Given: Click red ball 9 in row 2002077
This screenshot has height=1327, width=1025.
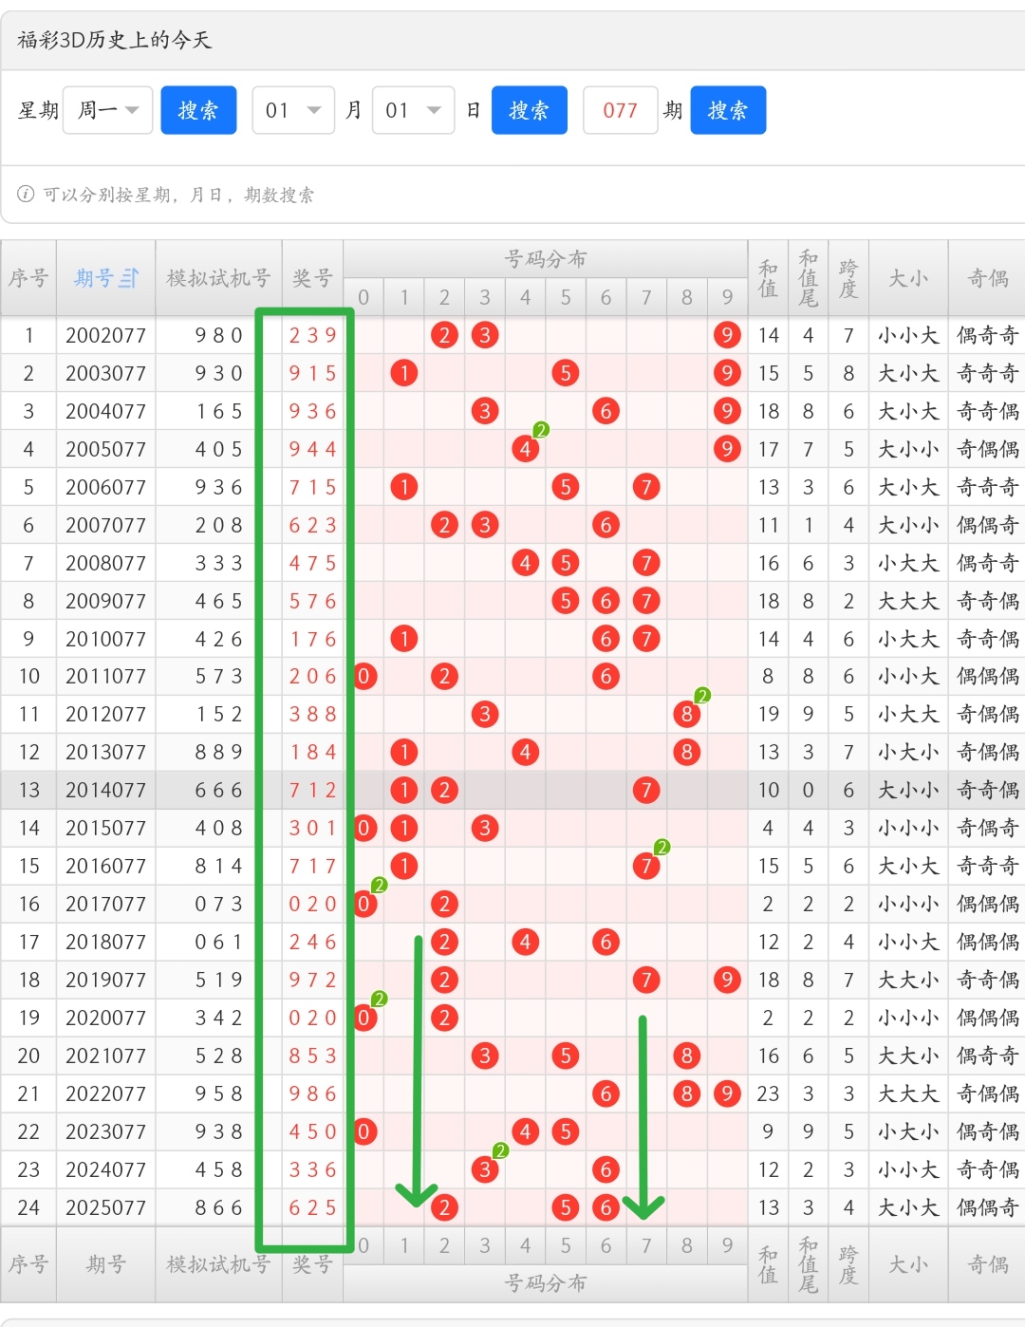Looking at the screenshot, I should tap(727, 335).
